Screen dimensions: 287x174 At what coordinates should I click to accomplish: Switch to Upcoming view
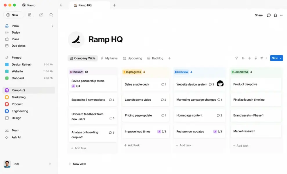click(x=133, y=58)
